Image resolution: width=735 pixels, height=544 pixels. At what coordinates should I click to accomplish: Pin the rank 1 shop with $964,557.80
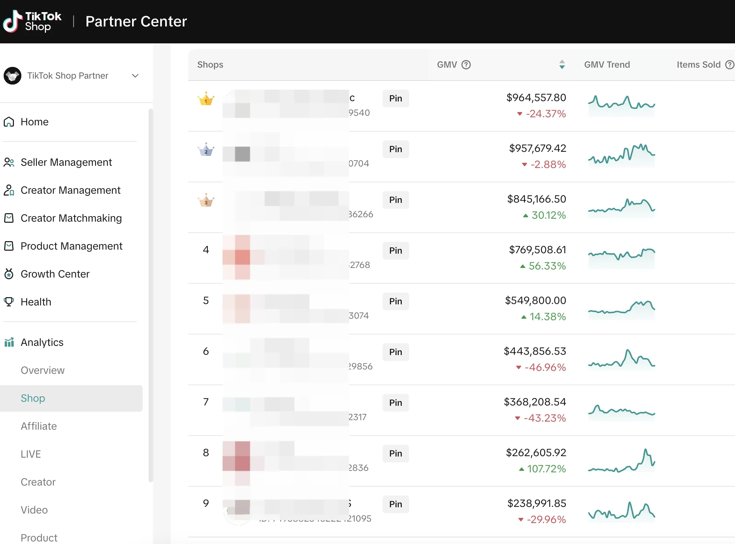(396, 99)
